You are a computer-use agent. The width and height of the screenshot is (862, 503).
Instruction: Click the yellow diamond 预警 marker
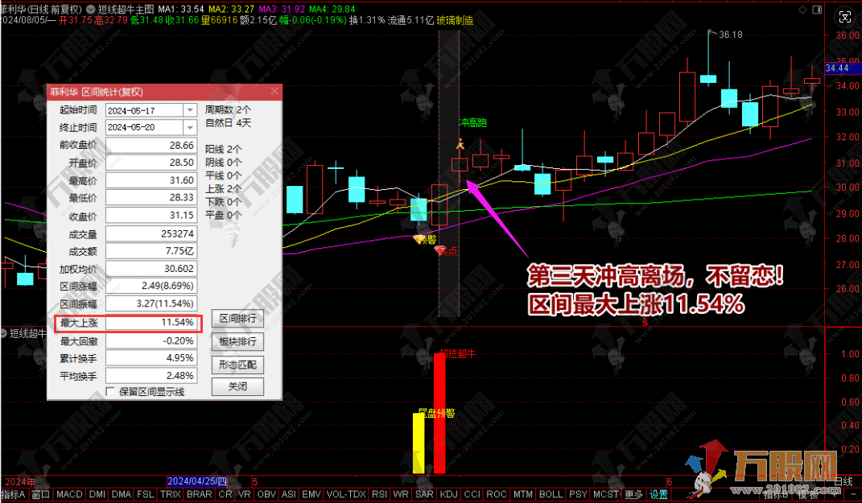coord(419,239)
